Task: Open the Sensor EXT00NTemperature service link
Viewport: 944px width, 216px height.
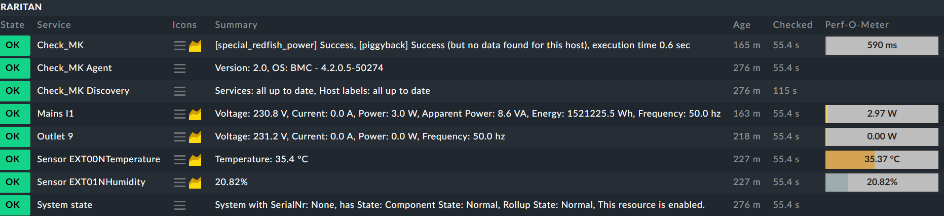Action: tap(98, 159)
